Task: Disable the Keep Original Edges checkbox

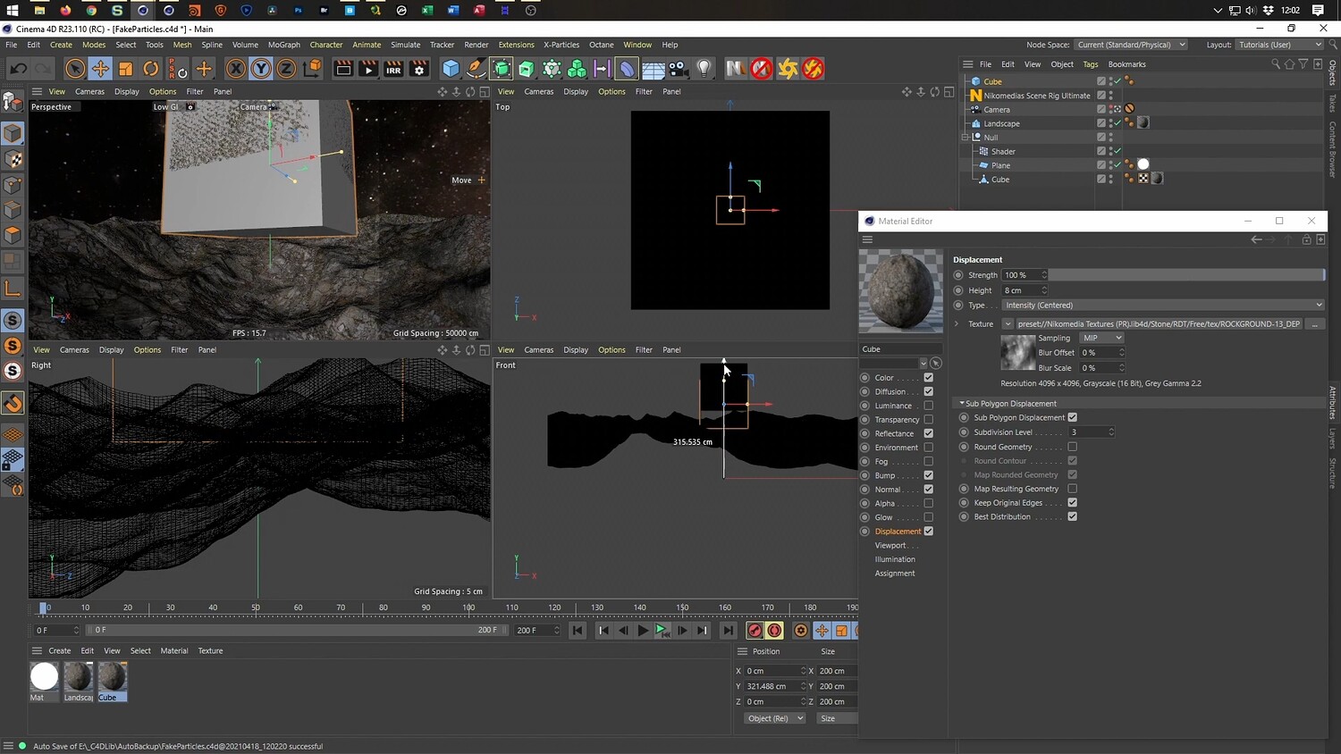Action: coord(1072,503)
